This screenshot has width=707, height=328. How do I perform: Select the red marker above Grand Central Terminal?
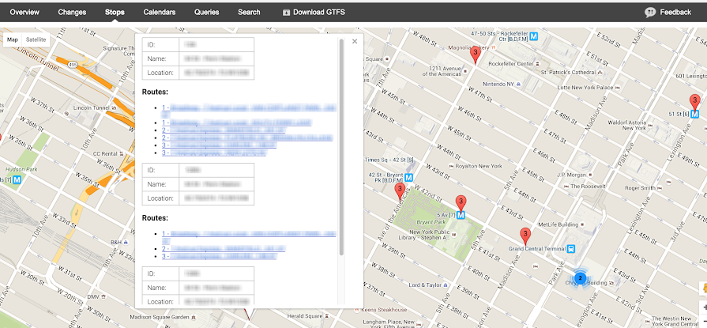(525, 236)
